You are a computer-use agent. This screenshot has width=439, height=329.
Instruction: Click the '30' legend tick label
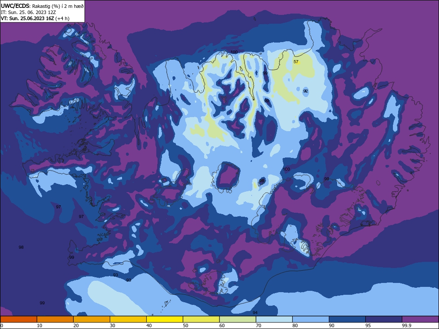coord(112,325)
